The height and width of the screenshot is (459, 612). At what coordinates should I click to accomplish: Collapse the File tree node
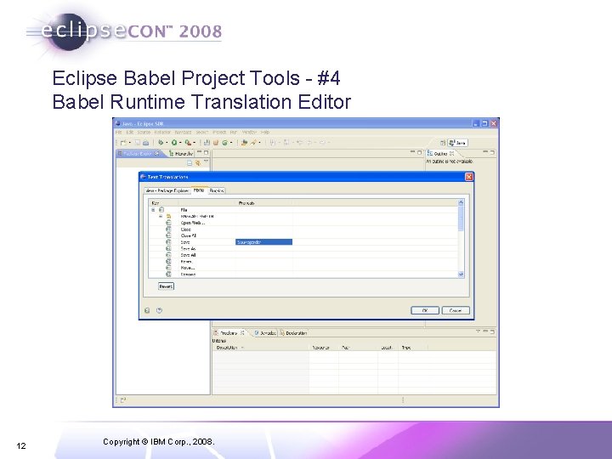click(x=153, y=210)
